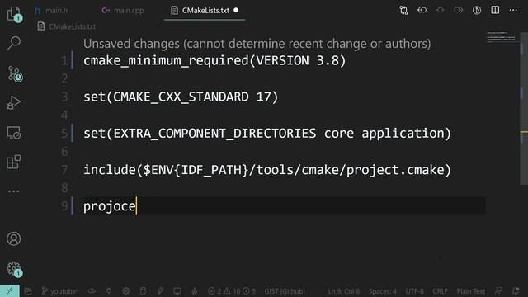The image size is (528, 297).
Task: Change end of line sequence CRLF
Action: click(440, 291)
